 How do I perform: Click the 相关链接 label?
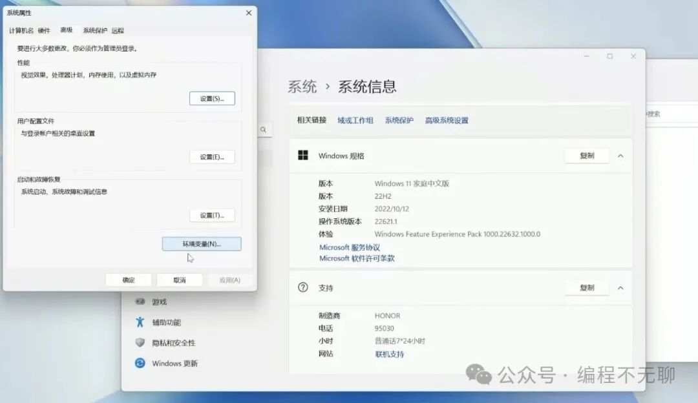(x=312, y=120)
